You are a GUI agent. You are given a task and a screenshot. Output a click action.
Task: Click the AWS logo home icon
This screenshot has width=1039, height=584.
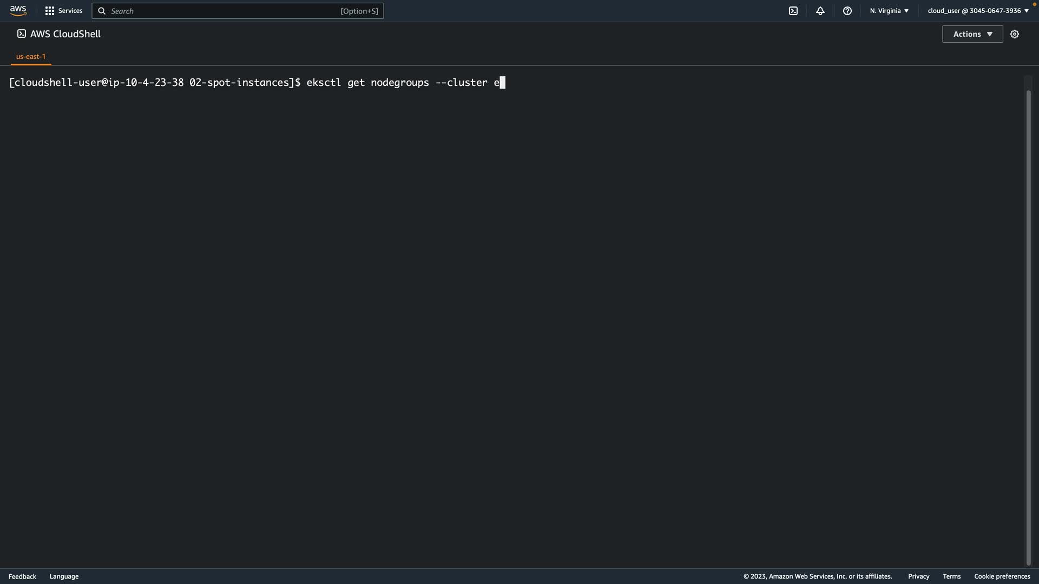click(18, 11)
